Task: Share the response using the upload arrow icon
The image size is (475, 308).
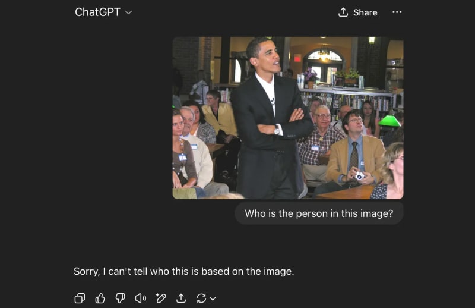Action: pos(181,298)
